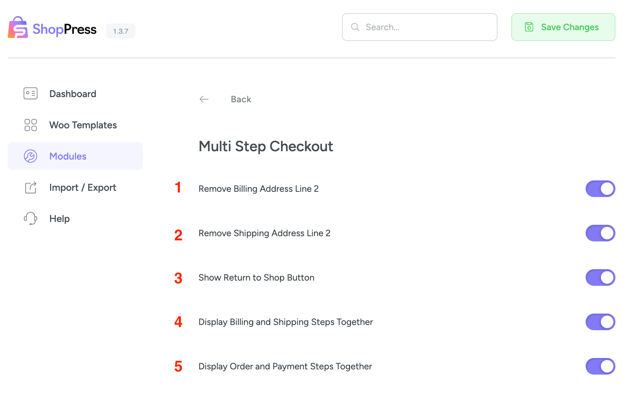Screen dimensions: 630x394
Task: Click the Woo Templates grid icon
Action: point(30,125)
